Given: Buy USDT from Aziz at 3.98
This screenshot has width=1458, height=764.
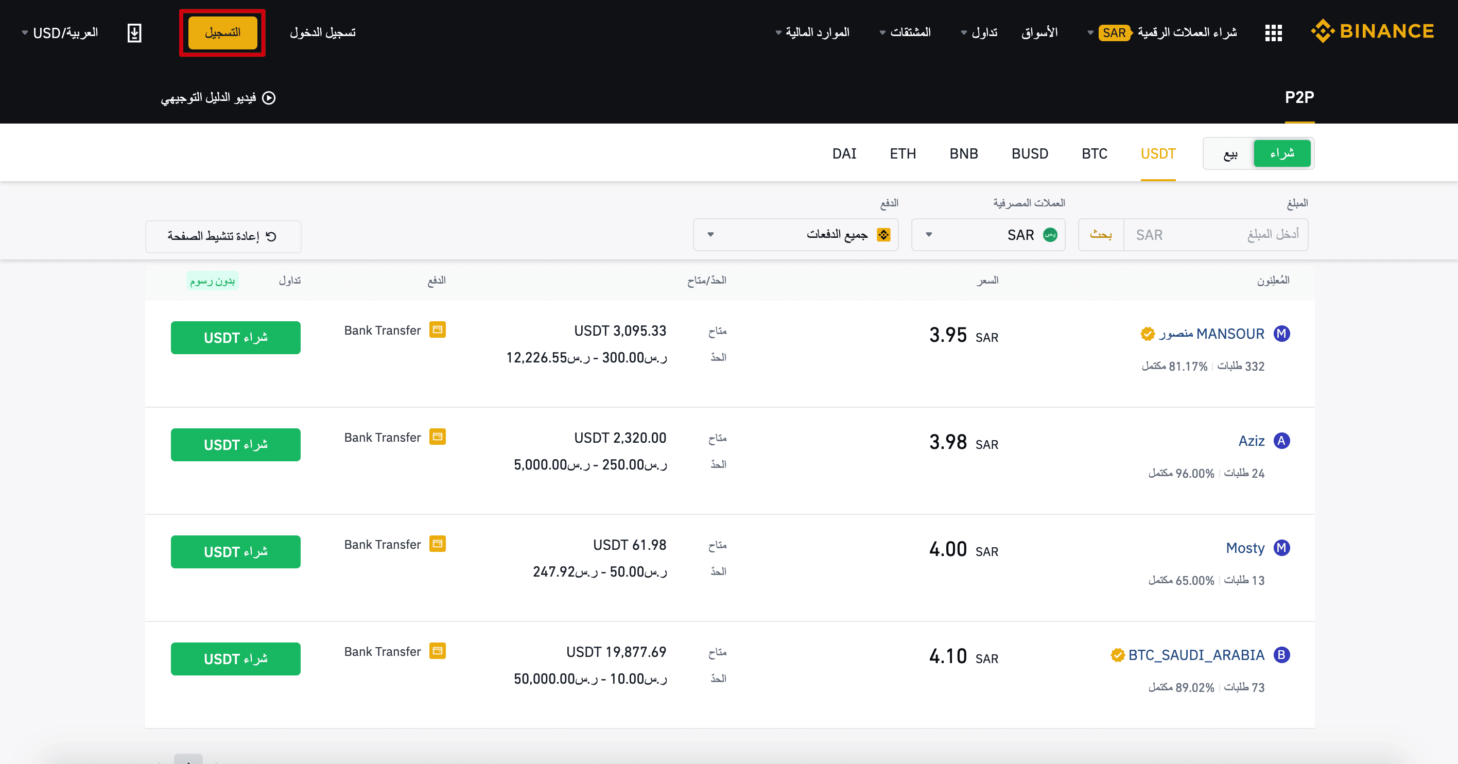Looking at the screenshot, I should point(235,445).
